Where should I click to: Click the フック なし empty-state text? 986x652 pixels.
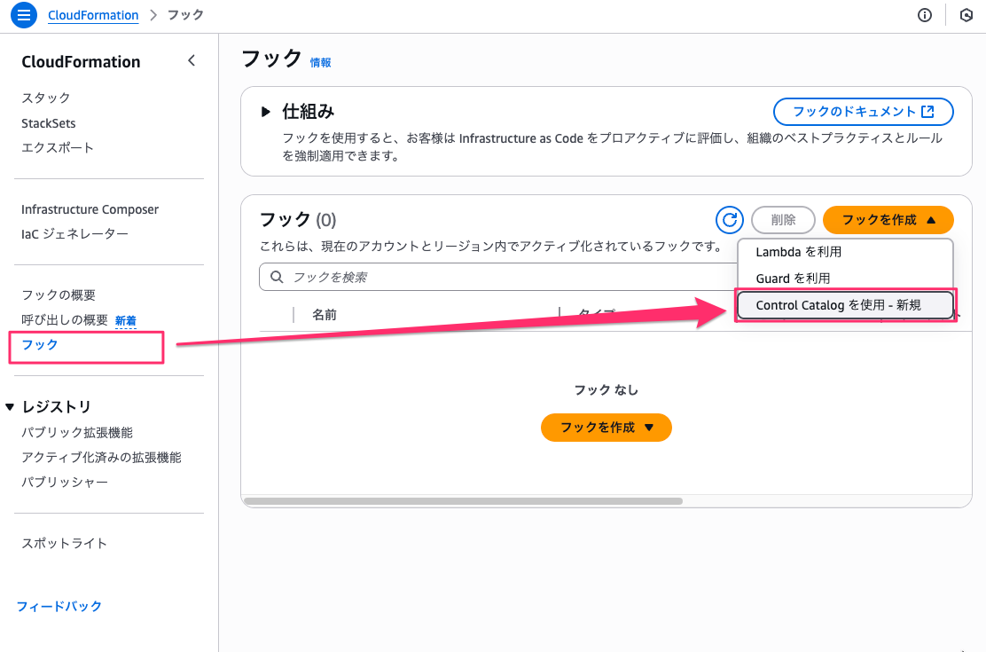coord(606,390)
